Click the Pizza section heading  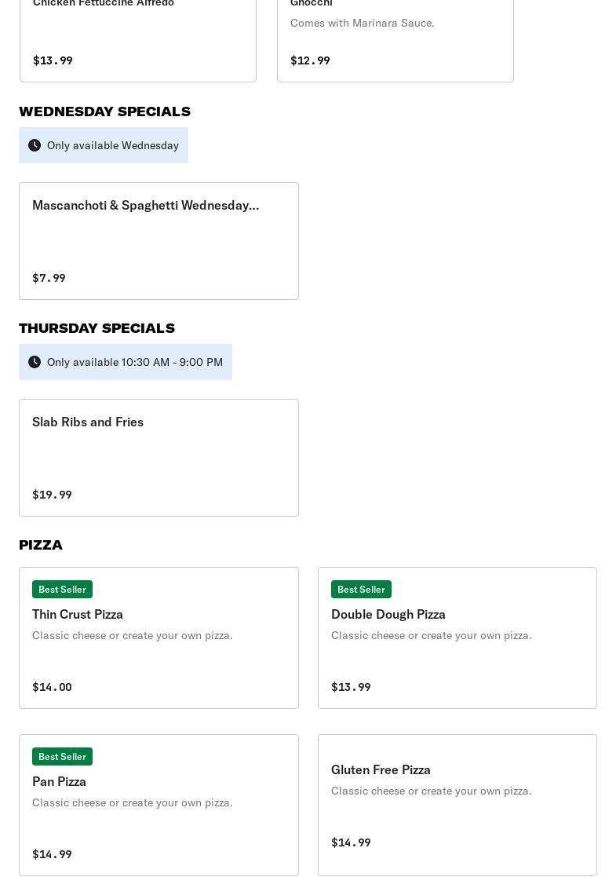click(x=41, y=545)
